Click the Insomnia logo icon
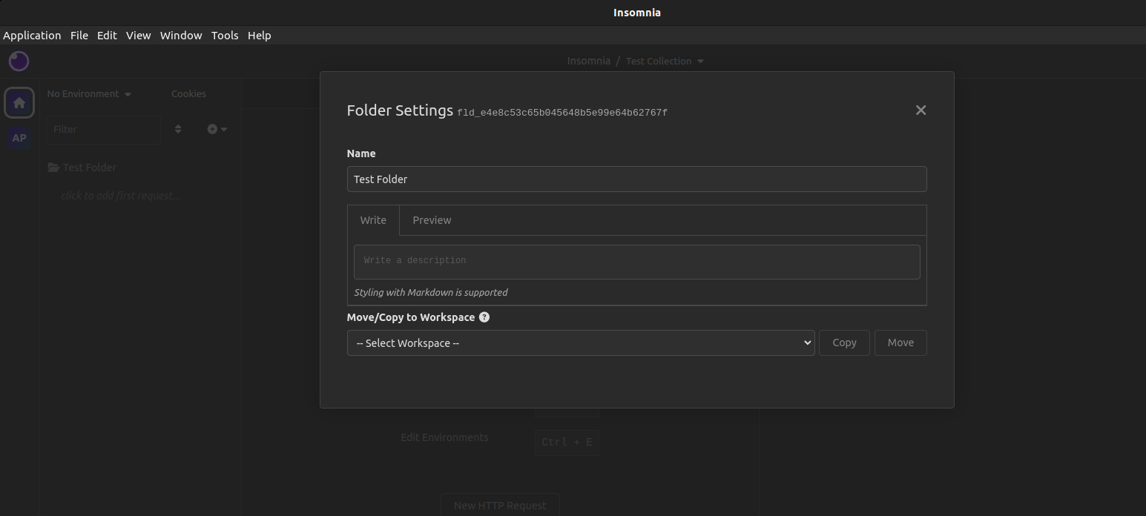Image resolution: width=1146 pixels, height=516 pixels. point(19,61)
